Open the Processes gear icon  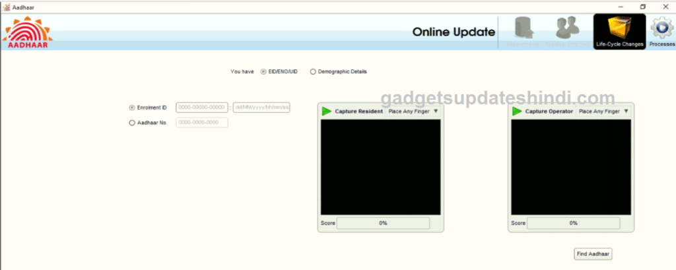pyautogui.click(x=661, y=32)
